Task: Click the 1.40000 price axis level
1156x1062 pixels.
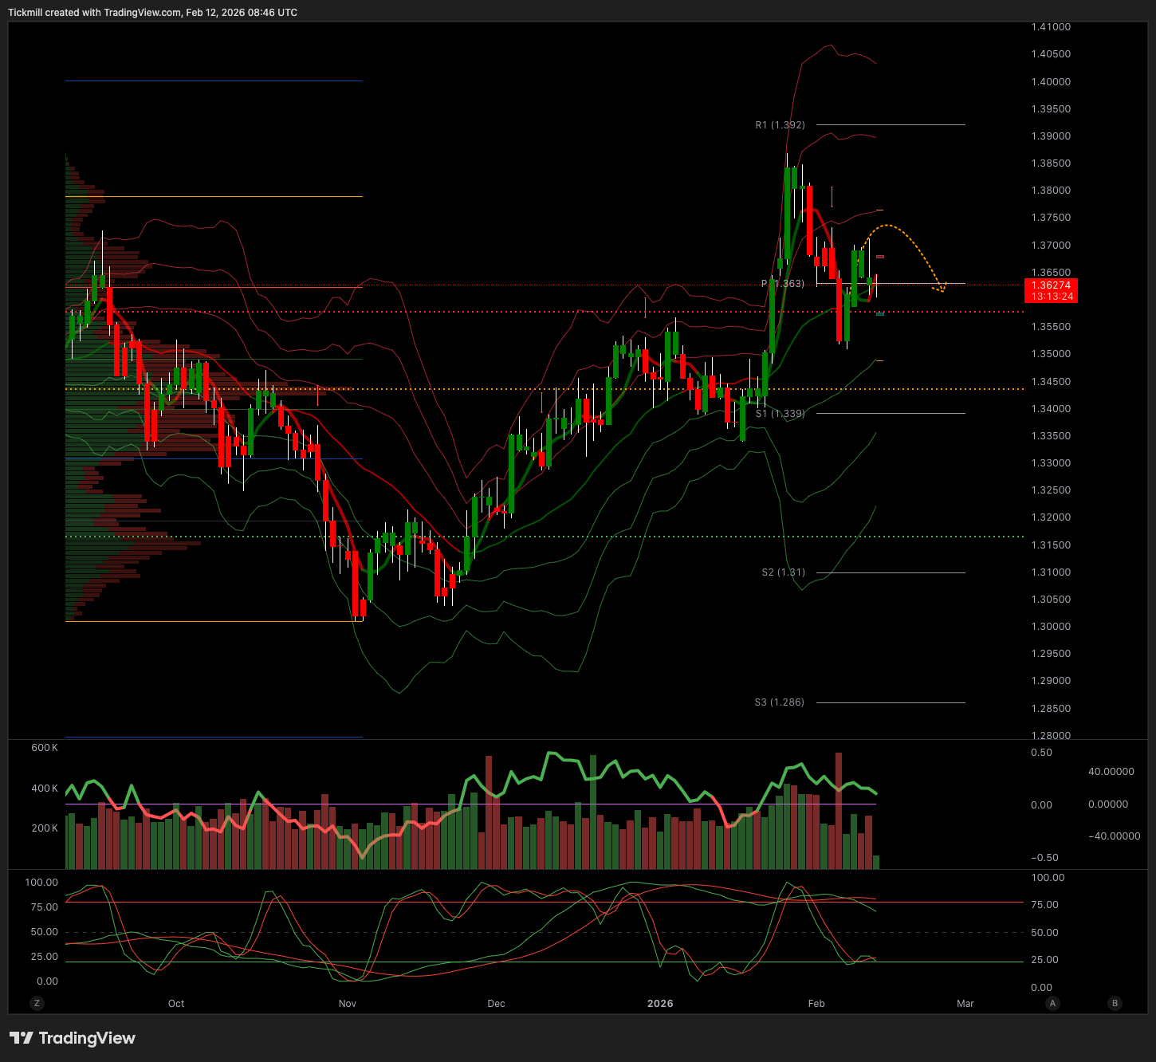Action: (1051, 82)
